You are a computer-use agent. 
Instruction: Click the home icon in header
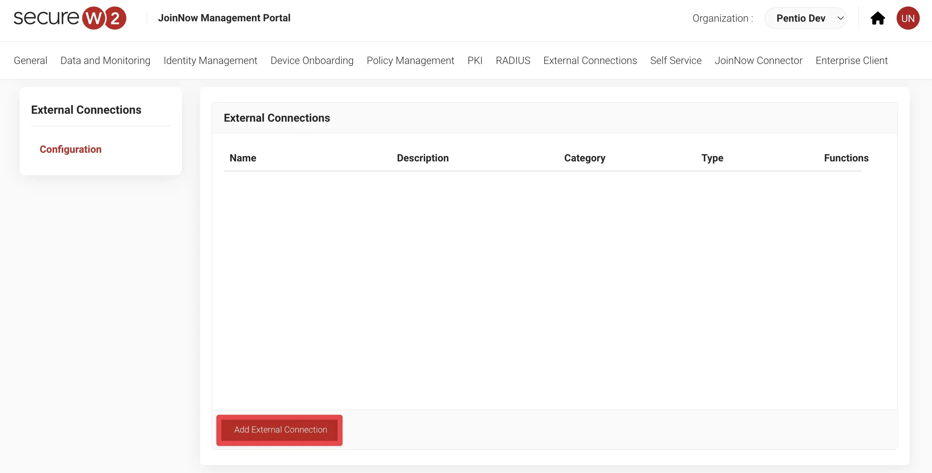[x=877, y=18]
